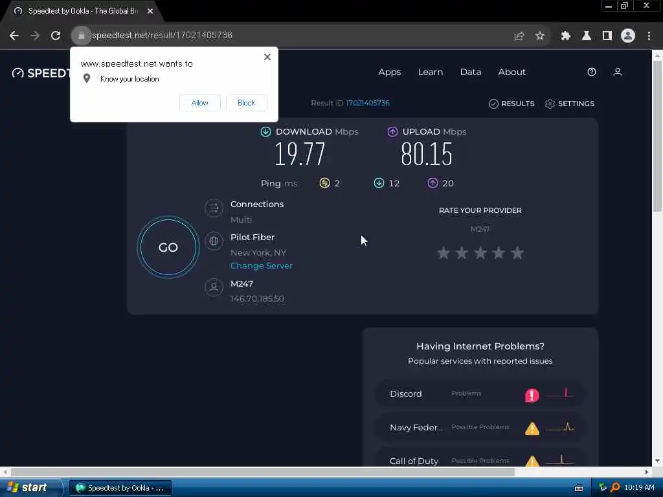
Task: Click the download latency icon showing 12
Action: pos(379,183)
